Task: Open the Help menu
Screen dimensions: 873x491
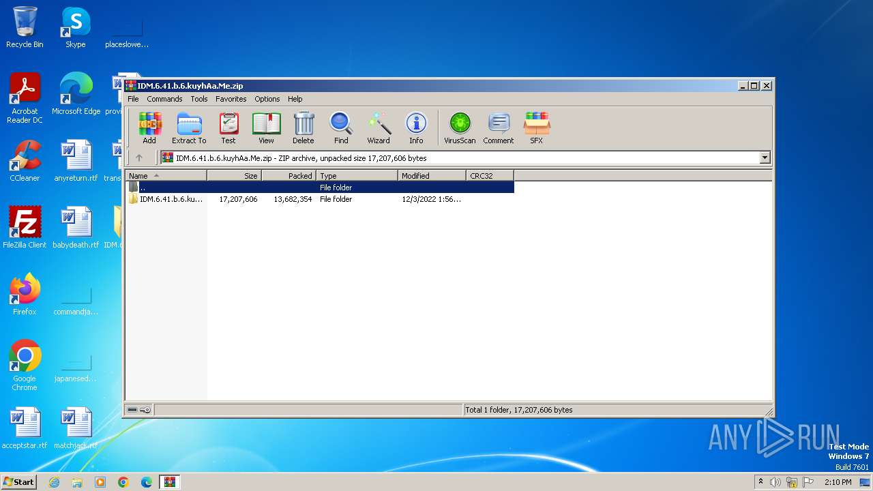Action: pyautogui.click(x=295, y=99)
